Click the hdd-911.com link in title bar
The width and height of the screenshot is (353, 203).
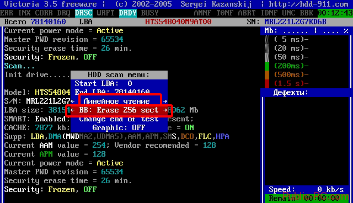308,4
